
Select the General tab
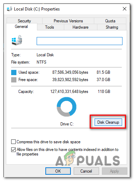pos(21,27)
